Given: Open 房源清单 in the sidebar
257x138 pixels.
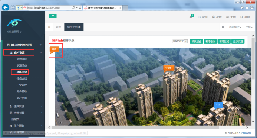Looking at the screenshot, I should (22, 66).
